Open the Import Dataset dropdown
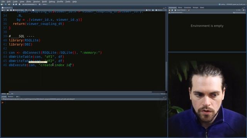Viewport: 247px width, 138px height. [x=181, y=10]
